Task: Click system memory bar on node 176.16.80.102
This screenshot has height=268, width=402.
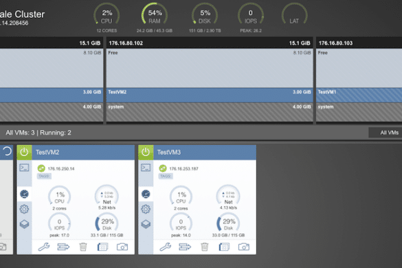Action: click(x=210, y=112)
